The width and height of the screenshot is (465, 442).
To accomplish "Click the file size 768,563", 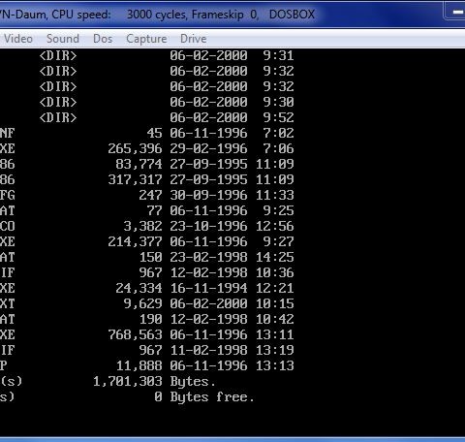I will (x=135, y=334).
